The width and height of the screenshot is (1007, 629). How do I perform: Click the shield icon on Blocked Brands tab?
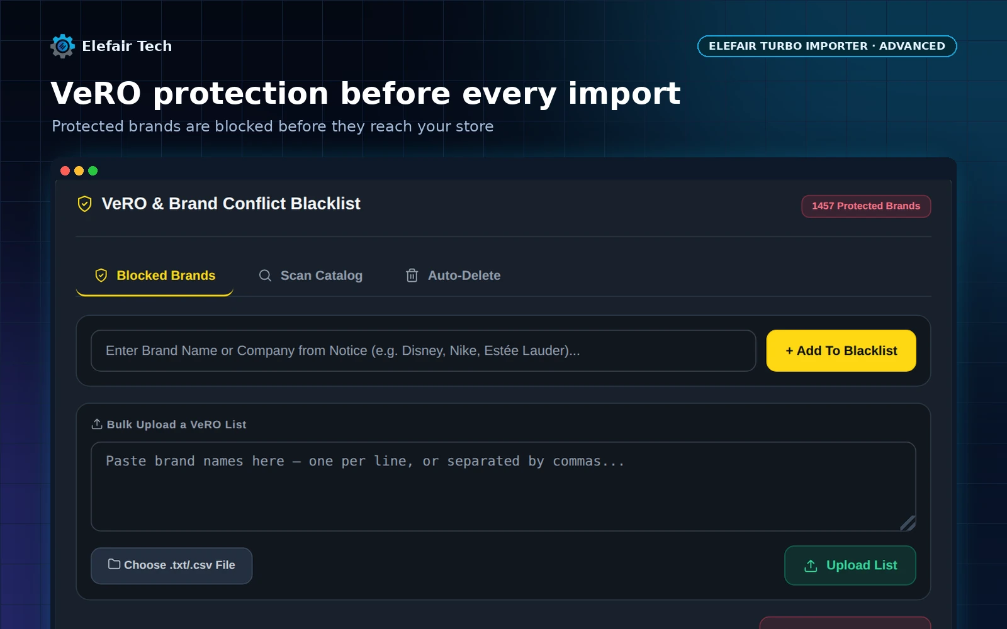(101, 276)
